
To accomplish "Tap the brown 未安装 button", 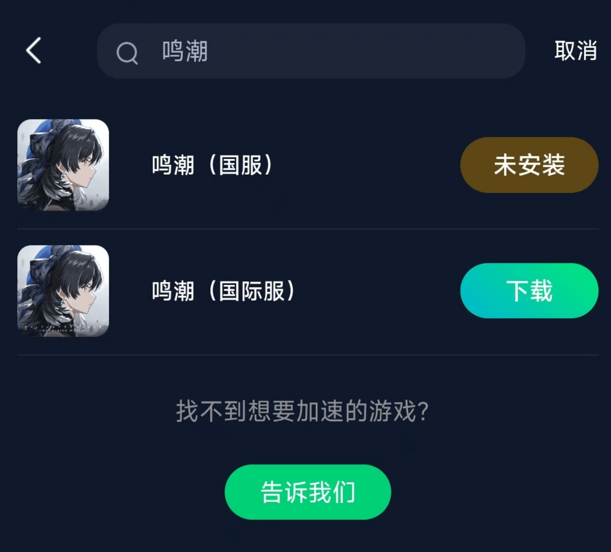I will point(529,165).
